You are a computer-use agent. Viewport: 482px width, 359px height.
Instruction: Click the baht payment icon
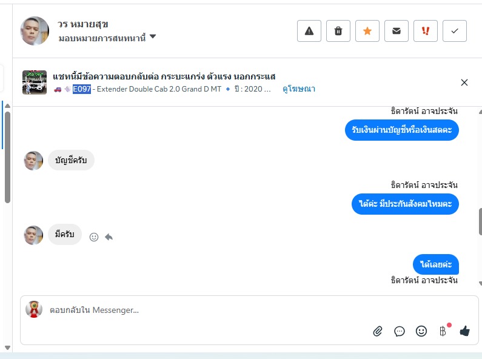click(x=443, y=331)
